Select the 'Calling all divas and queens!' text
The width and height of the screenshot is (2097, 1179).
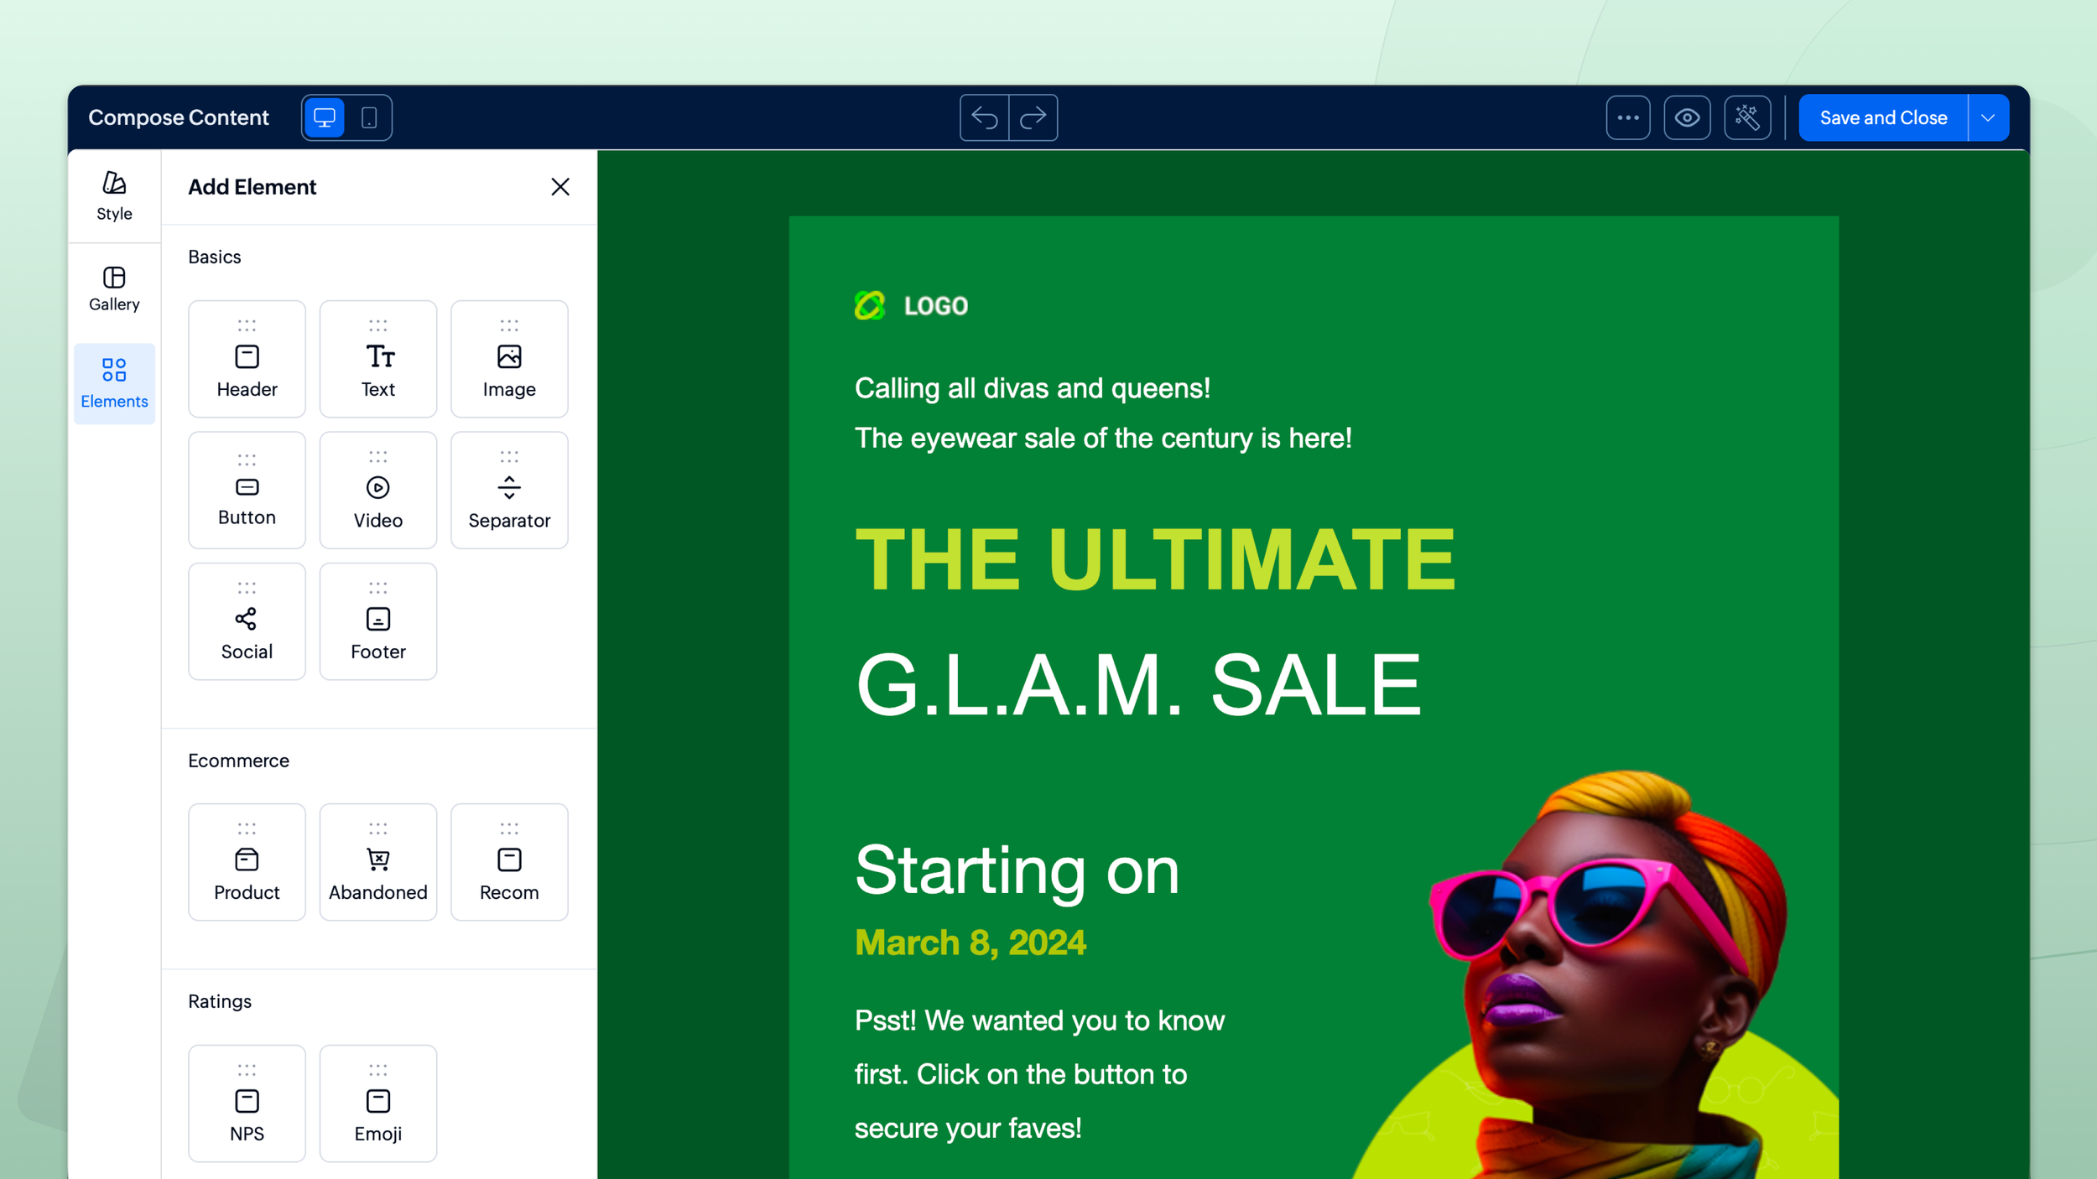[x=1032, y=388]
